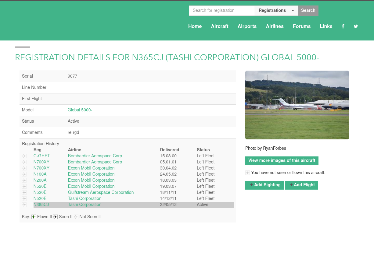Select the delivered date 18.03.03
Screen dimensions: 374x259
click(x=168, y=180)
